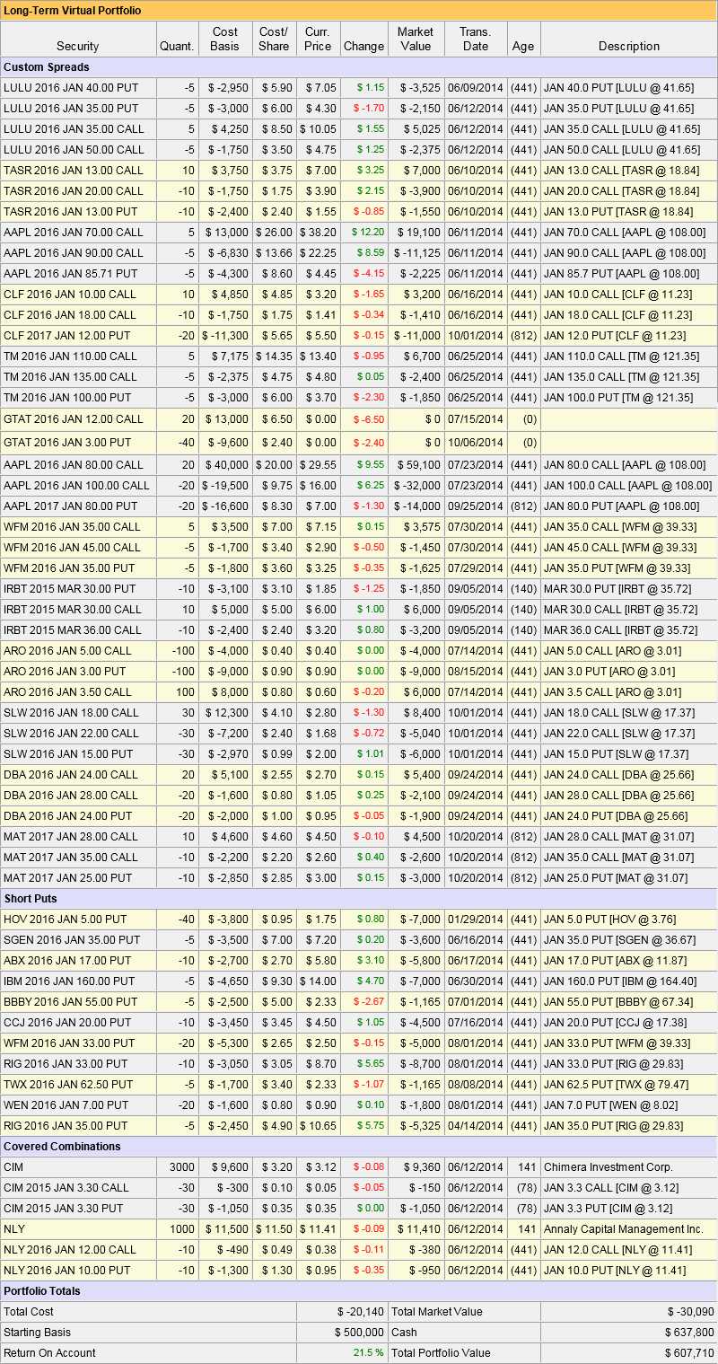Image resolution: width=718 pixels, height=1364 pixels.
Task: Select SGEN 2016 JAN 35.00 PUT security
Action: [72, 940]
